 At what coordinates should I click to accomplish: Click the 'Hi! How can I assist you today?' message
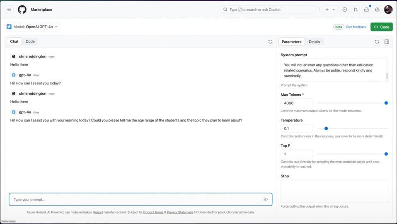[36, 83]
